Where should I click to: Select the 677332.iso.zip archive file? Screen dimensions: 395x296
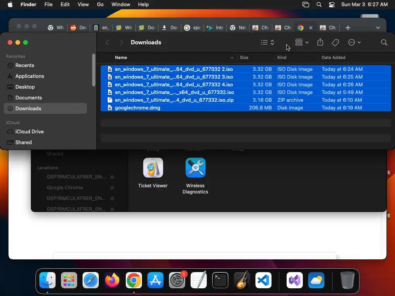(x=246, y=100)
